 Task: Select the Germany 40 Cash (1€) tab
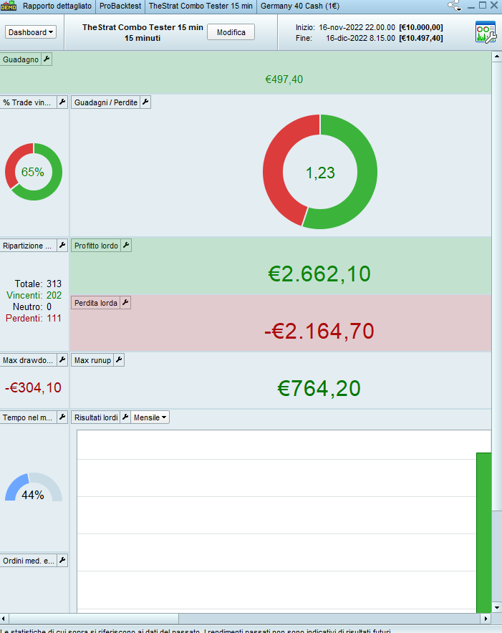(299, 6)
